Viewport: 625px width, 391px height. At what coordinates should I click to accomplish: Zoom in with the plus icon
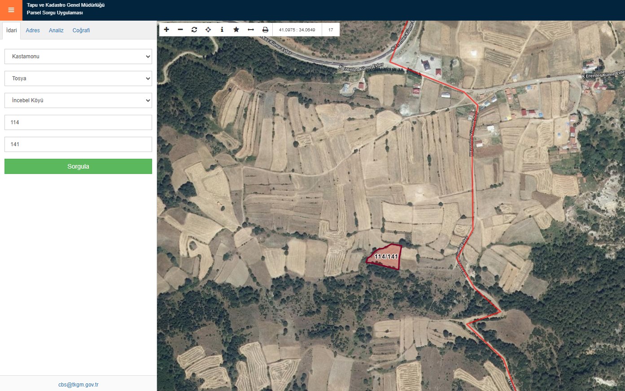[x=166, y=30]
